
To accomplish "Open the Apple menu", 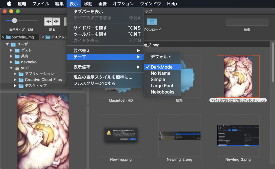I will [9, 4].
